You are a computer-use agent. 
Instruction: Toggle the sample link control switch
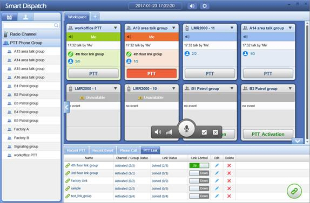click(x=199, y=188)
